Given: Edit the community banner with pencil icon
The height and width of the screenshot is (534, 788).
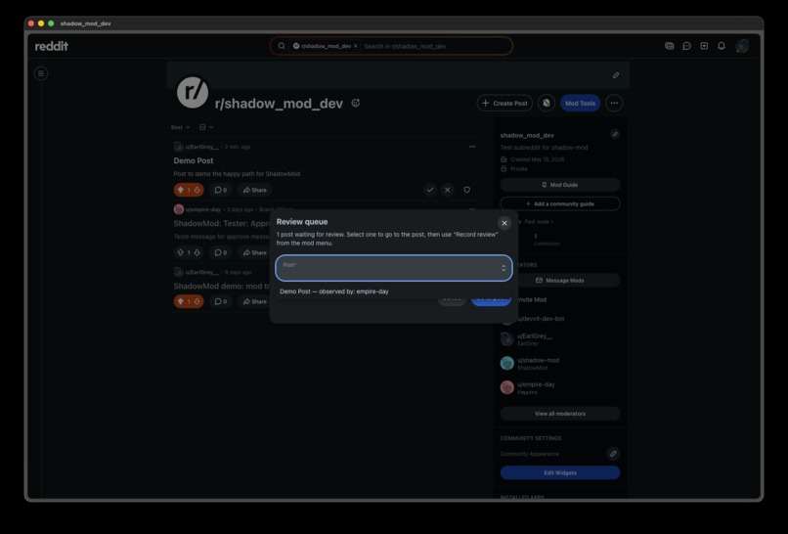Looking at the screenshot, I should (x=616, y=75).
